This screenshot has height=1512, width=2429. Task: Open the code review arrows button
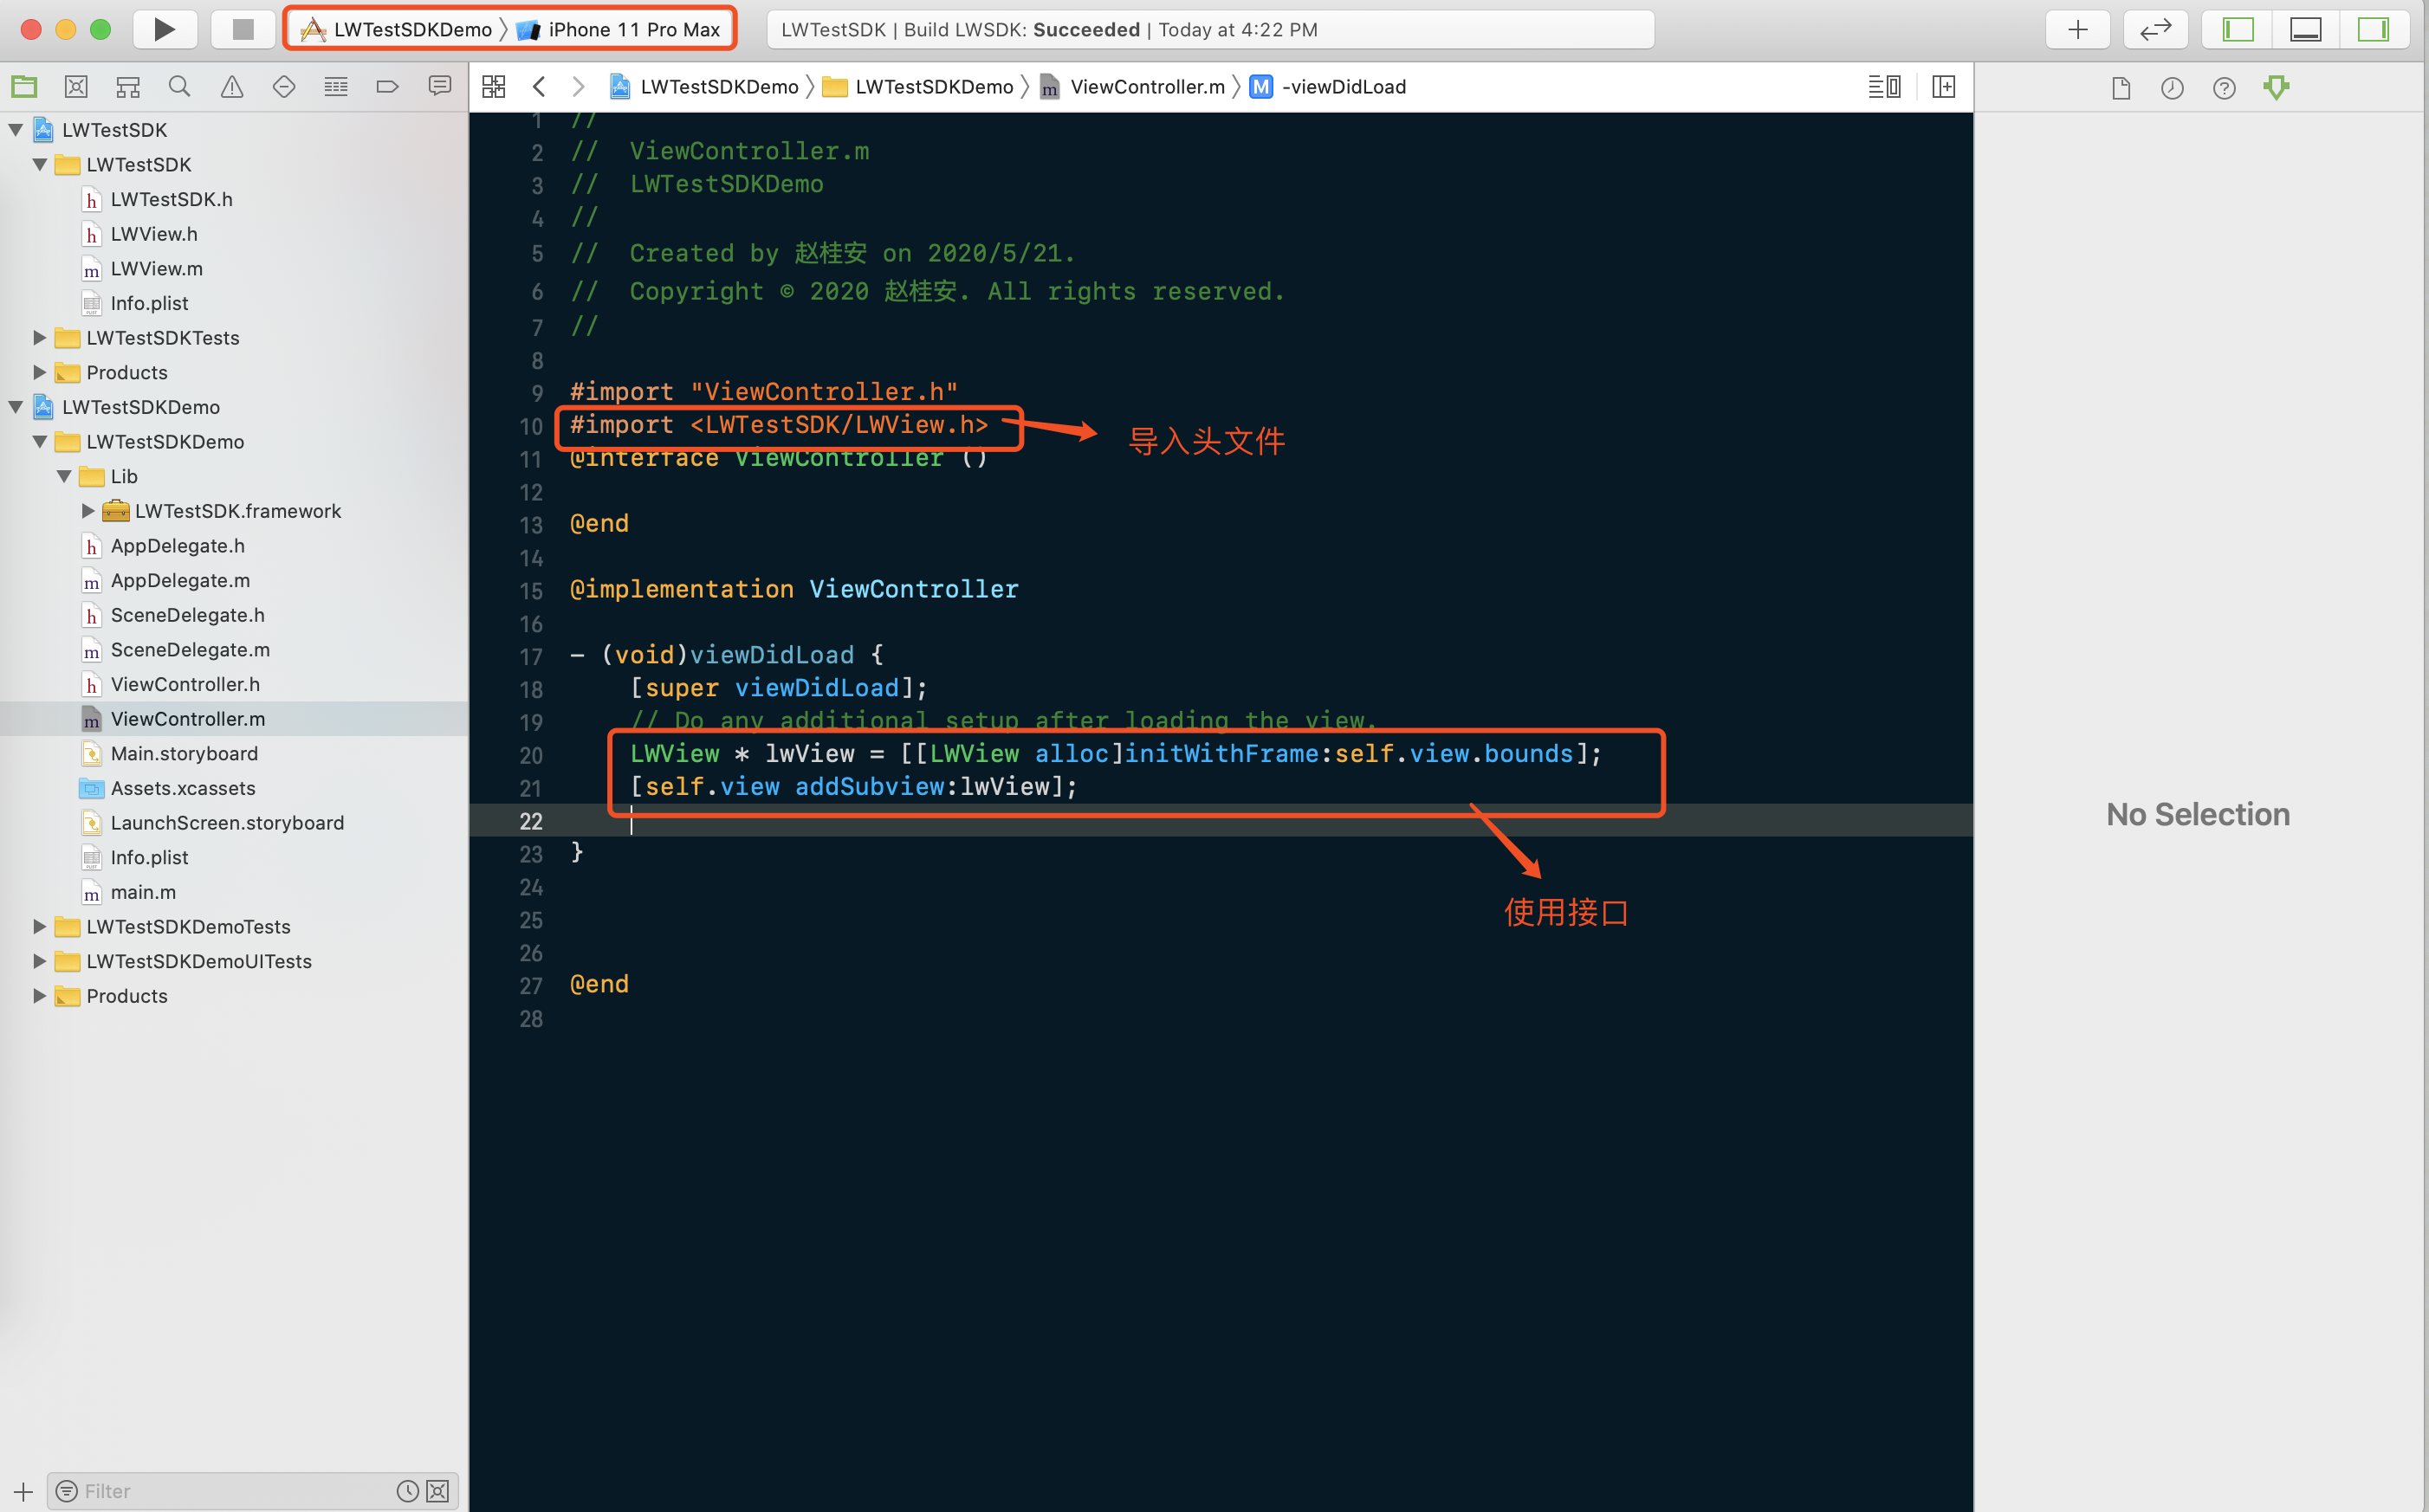(x=2155, y=29)
